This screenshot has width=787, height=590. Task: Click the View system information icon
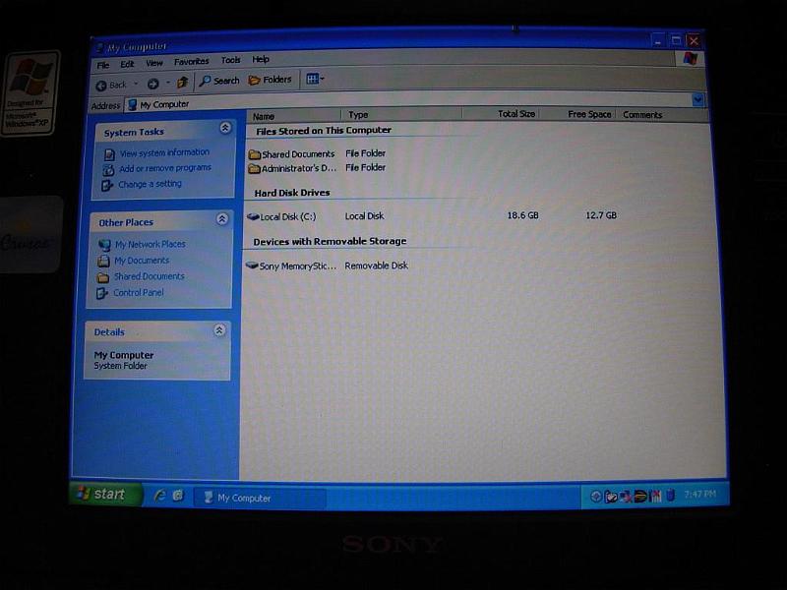tap(109, 154)
